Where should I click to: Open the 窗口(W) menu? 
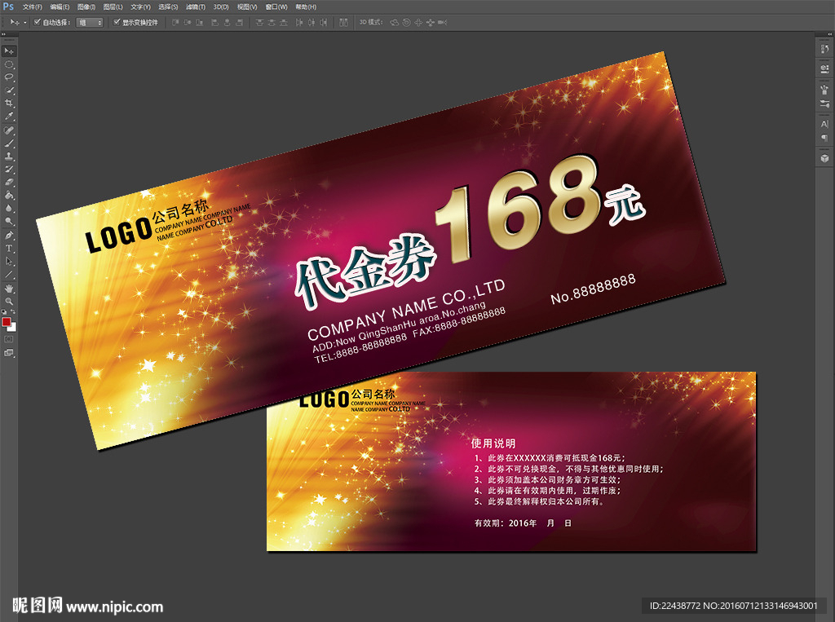click(276, 7)
